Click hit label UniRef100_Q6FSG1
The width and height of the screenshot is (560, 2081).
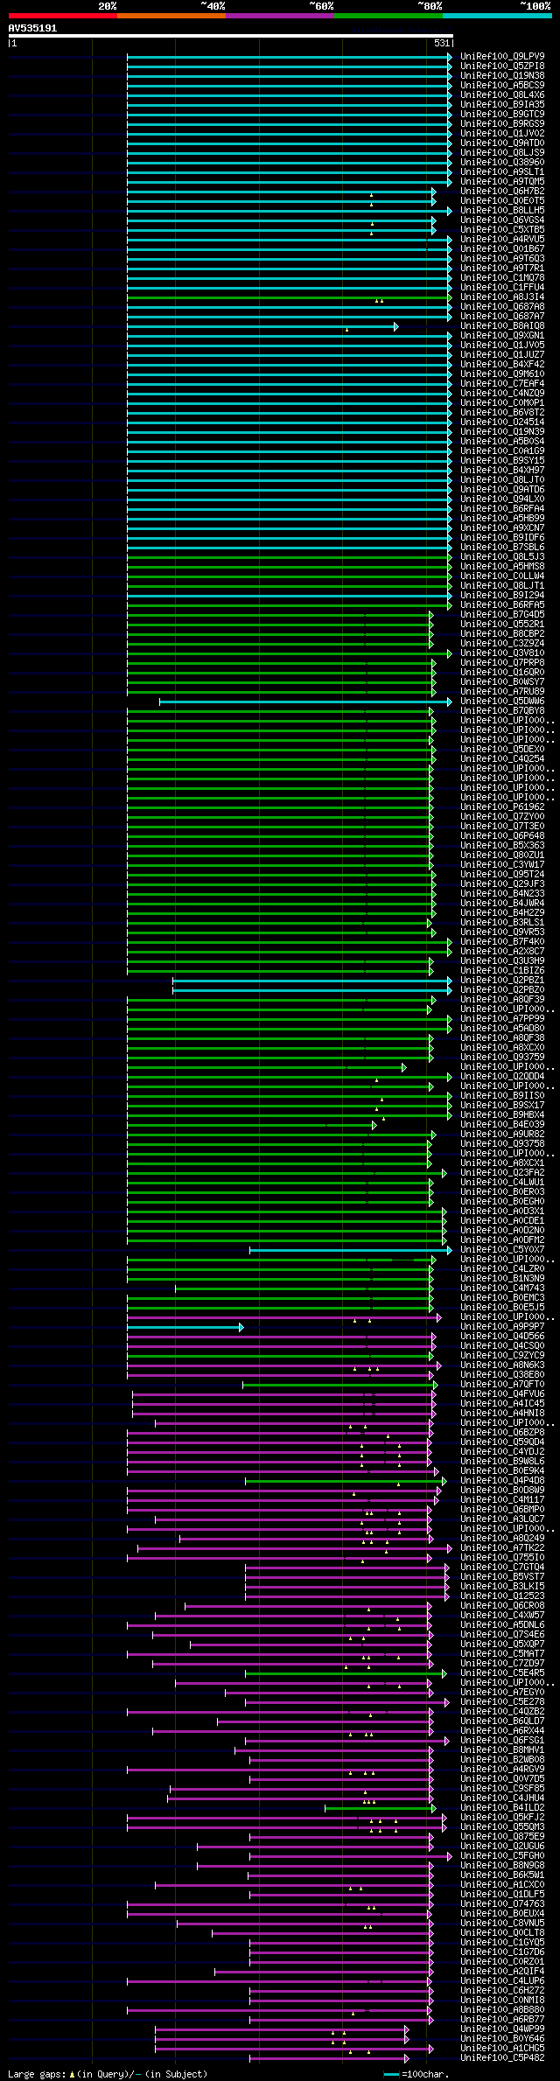[502, 1741]
